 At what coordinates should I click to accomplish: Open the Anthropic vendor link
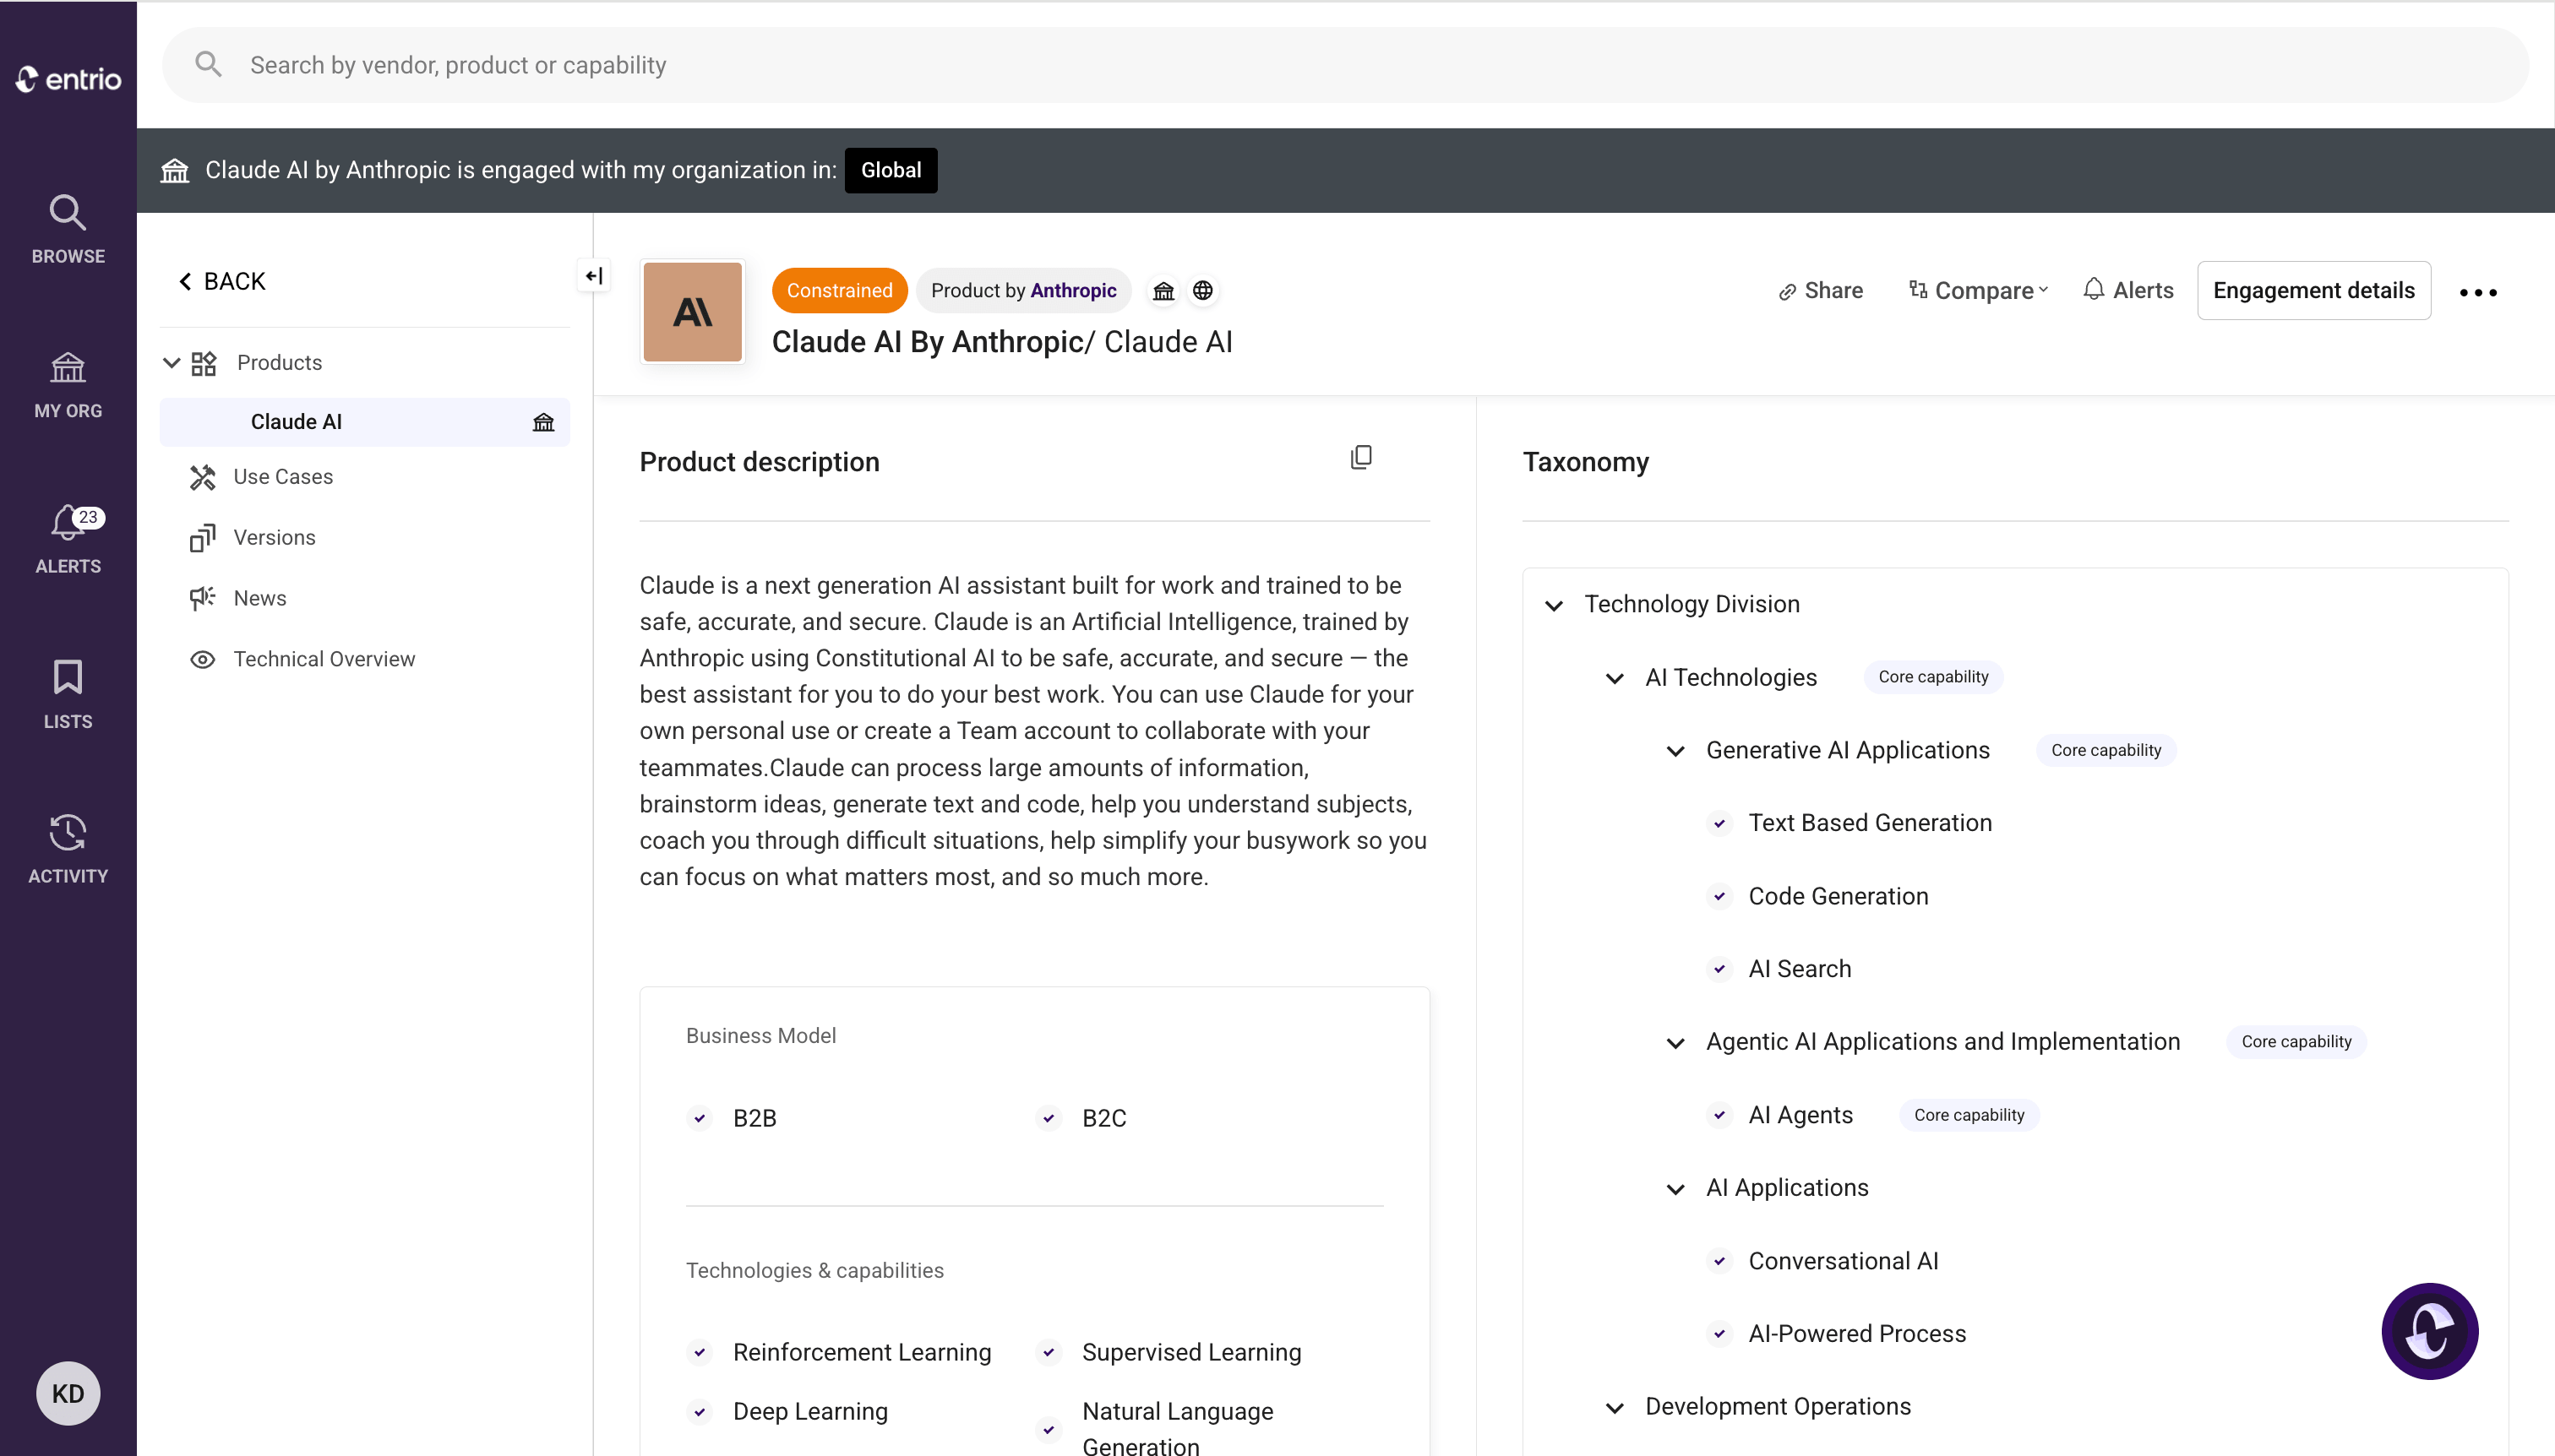coord(1073,290)
